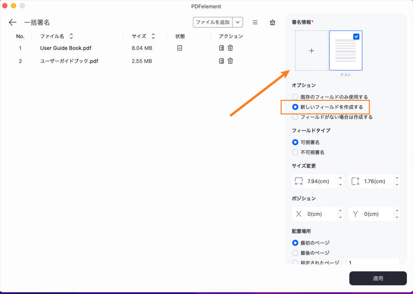Click the back arrow beside 一括署名
This screenshot has height=294, width=413.
click(13, 23)
